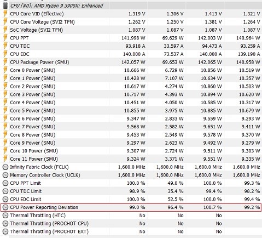The height and width of the screenshot is (238, 262).
Task: Click the round icon beside Thermal Throttling (HTC)
Action: 5,216
